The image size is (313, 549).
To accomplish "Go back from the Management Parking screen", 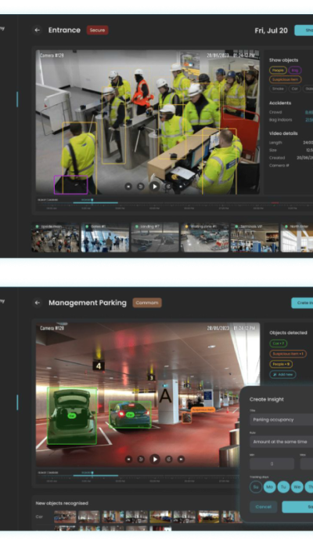I will [38, 303].
